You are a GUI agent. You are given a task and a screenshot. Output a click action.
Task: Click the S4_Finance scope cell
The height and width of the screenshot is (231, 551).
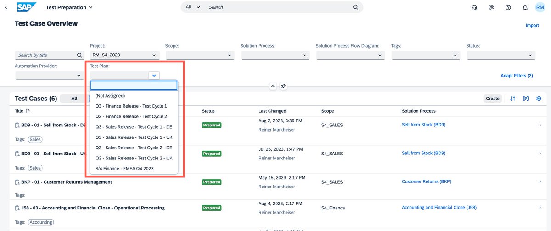(333, 208)
